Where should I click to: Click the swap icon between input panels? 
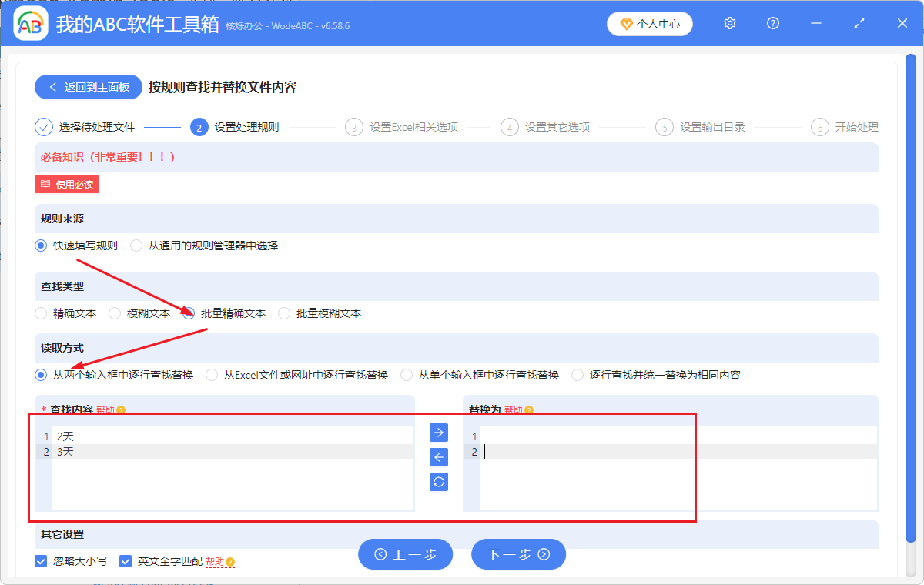[438, 482]
